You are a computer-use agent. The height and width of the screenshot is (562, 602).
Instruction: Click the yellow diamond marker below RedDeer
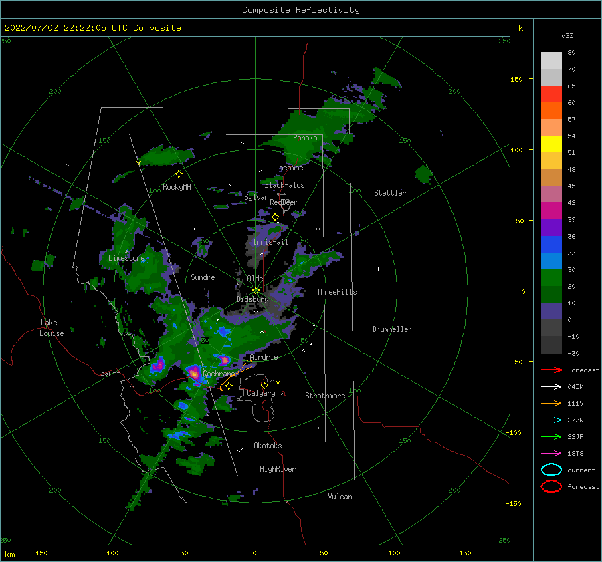pyautogui.click(x=275, y=217)
